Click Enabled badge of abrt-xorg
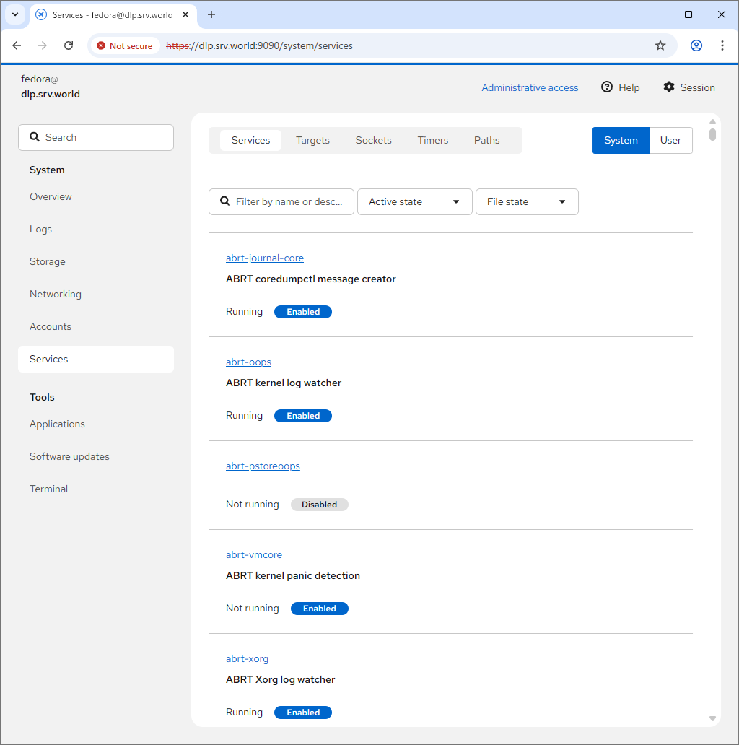The width and height of the screenshot is (739, 745). click(x=303, y=713)
